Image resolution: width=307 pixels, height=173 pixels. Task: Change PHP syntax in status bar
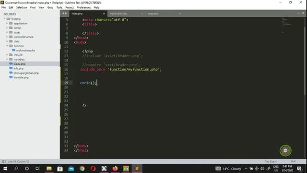coord(293,161)
